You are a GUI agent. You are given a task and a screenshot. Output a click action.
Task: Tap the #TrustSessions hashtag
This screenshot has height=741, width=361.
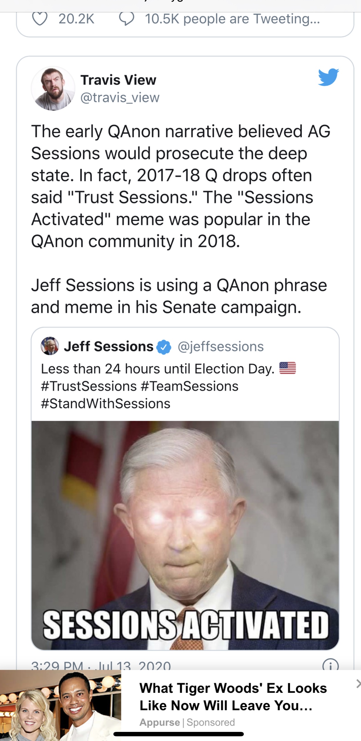(x=89, y=386)
